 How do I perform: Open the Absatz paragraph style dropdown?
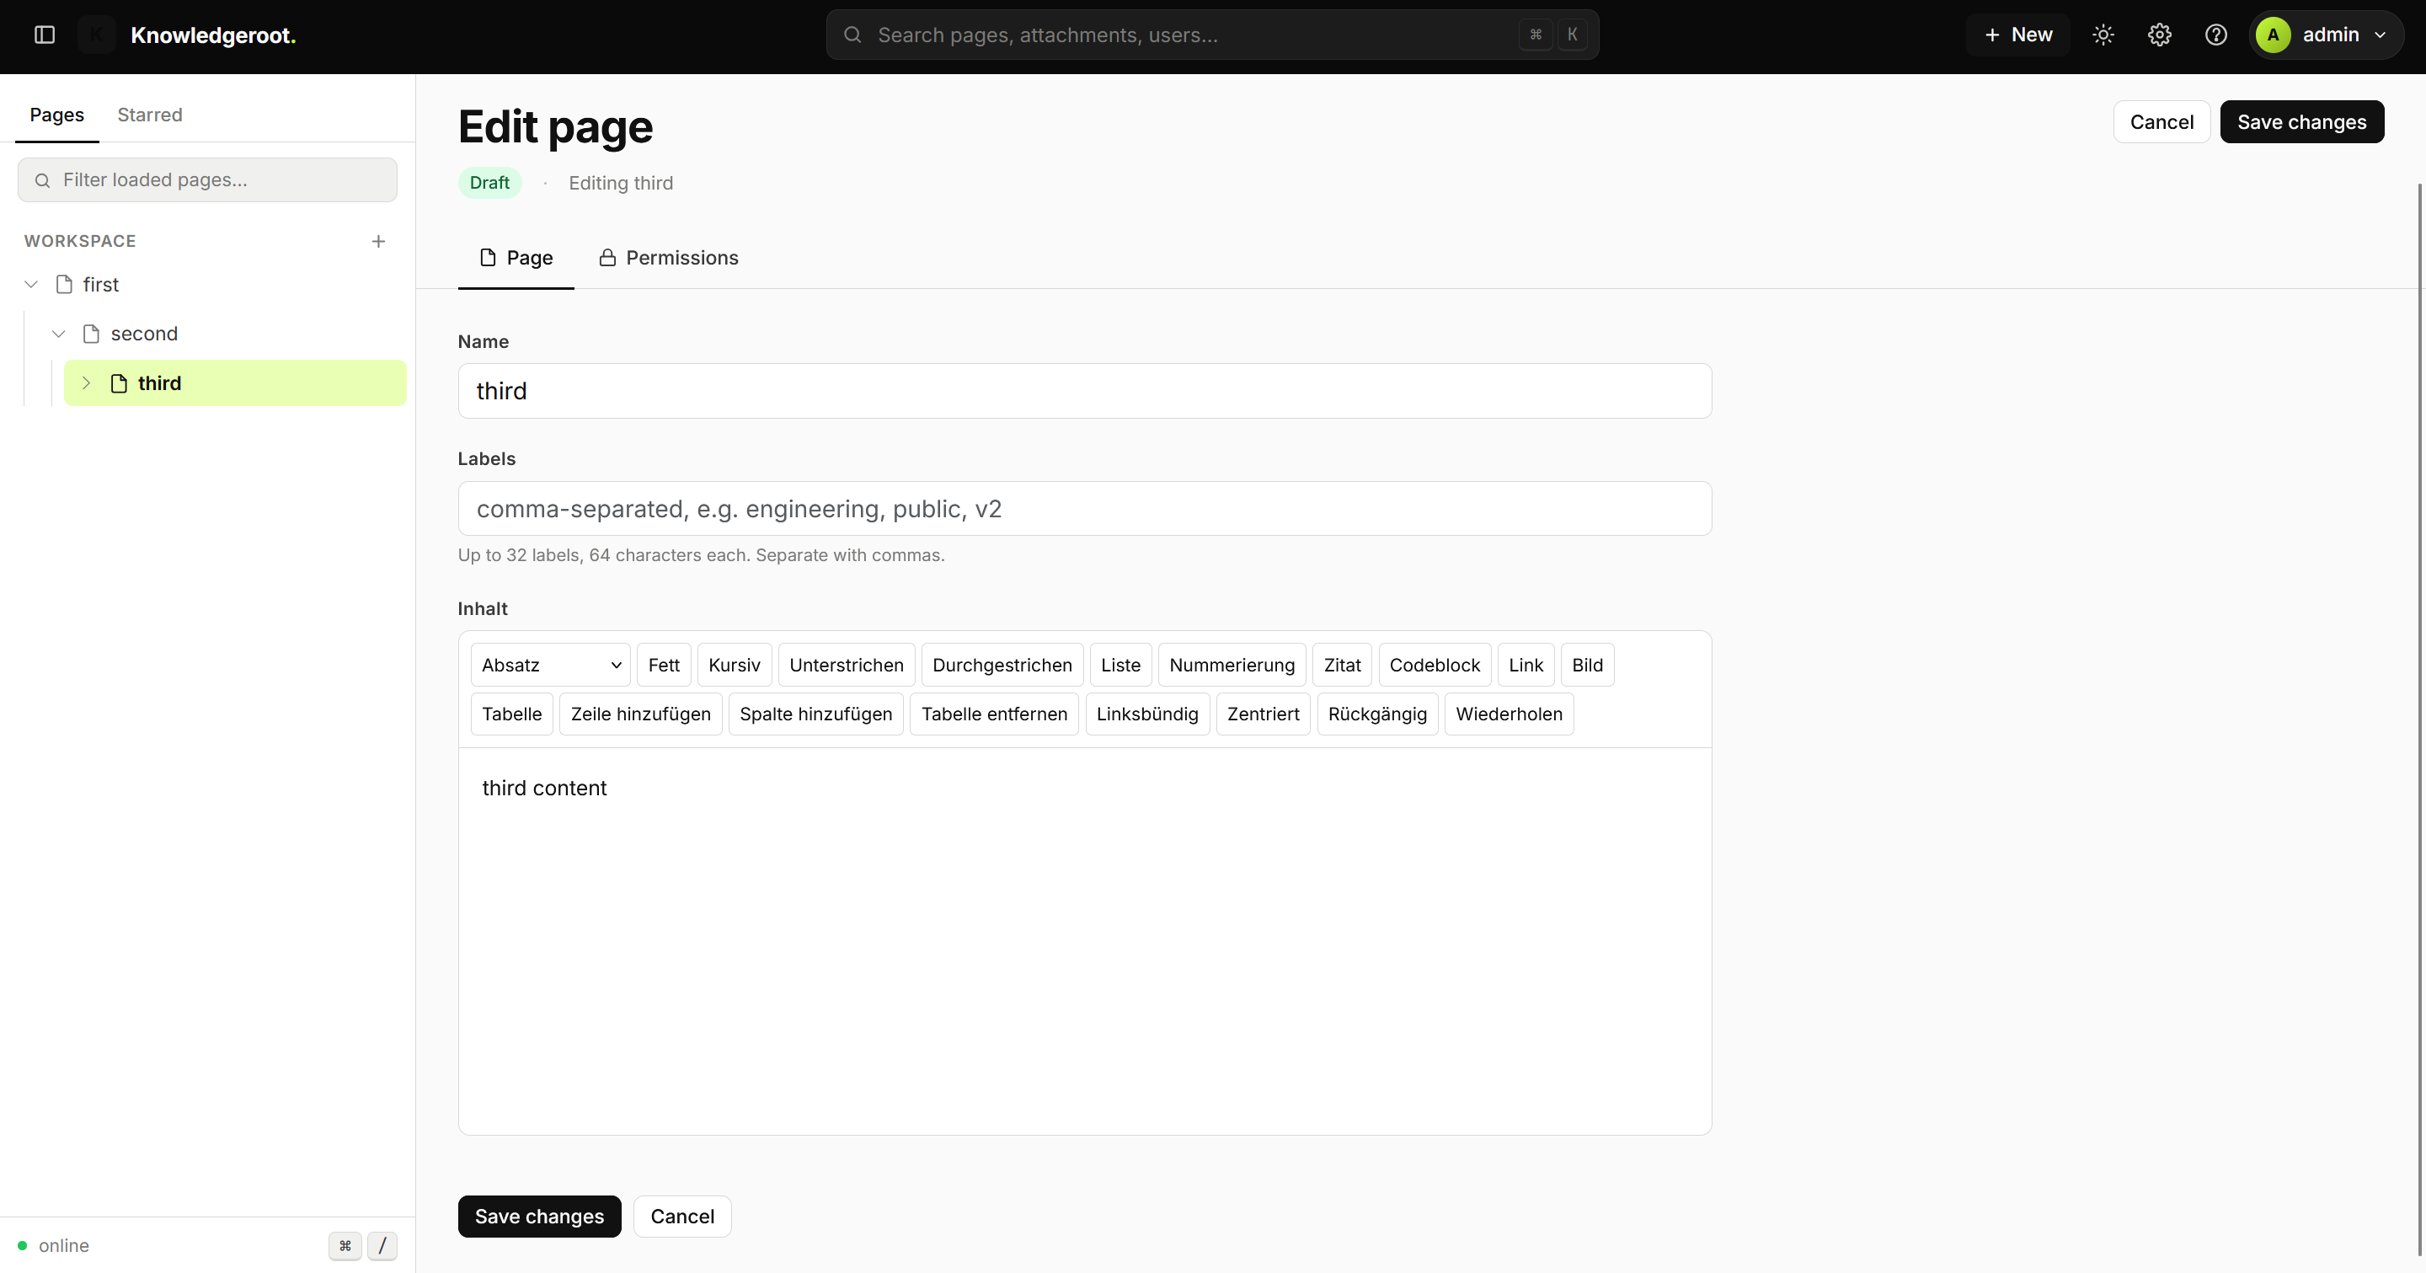point(550,665)
